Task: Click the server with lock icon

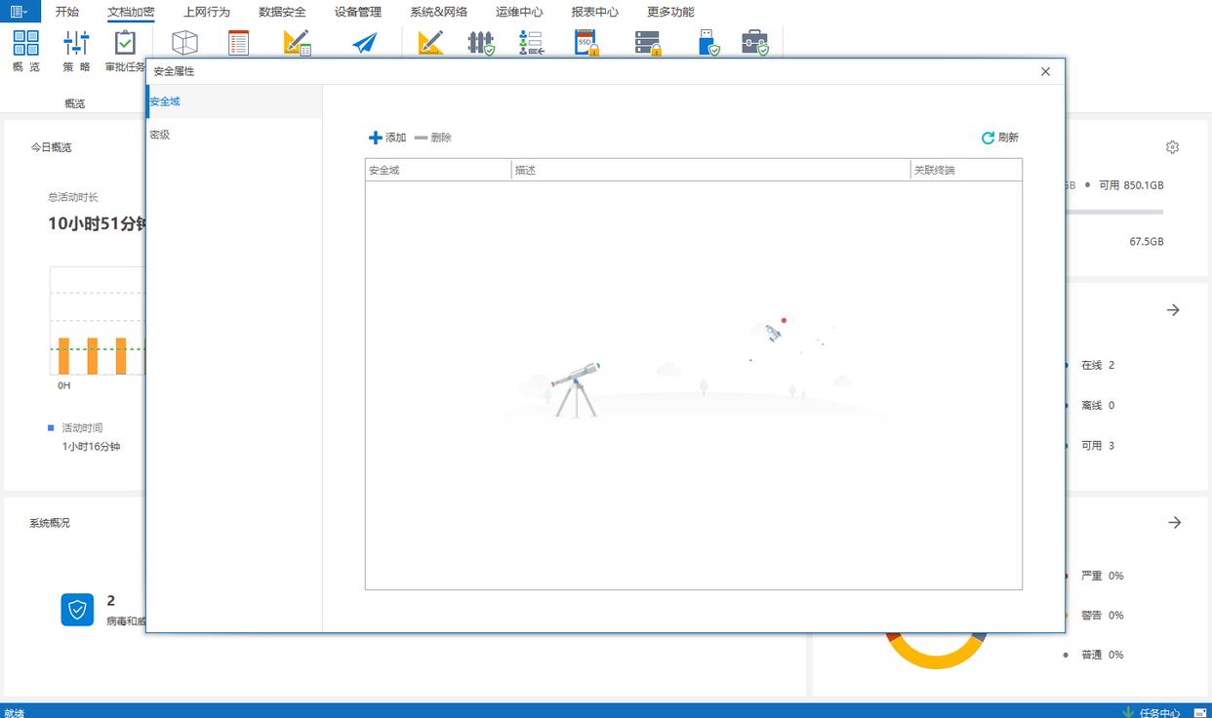Action: pyautogui.click(x=648, y=42)
